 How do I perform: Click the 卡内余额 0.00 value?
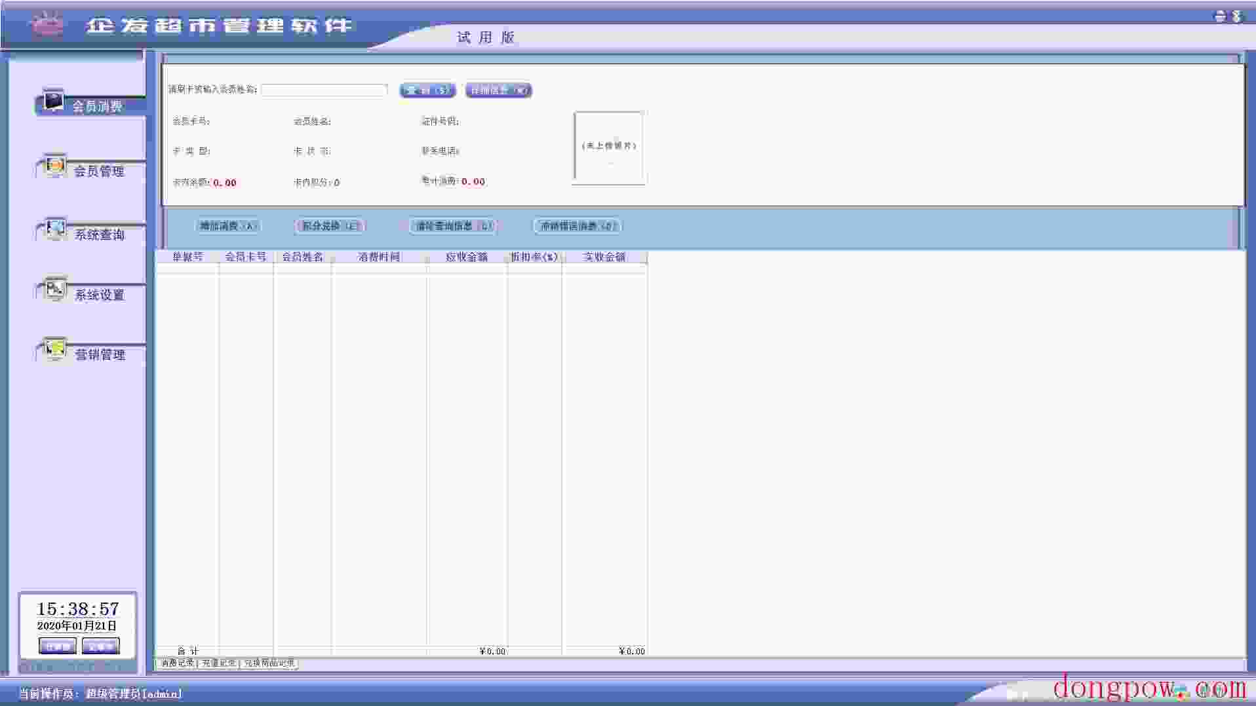click(x=225, y=183)
